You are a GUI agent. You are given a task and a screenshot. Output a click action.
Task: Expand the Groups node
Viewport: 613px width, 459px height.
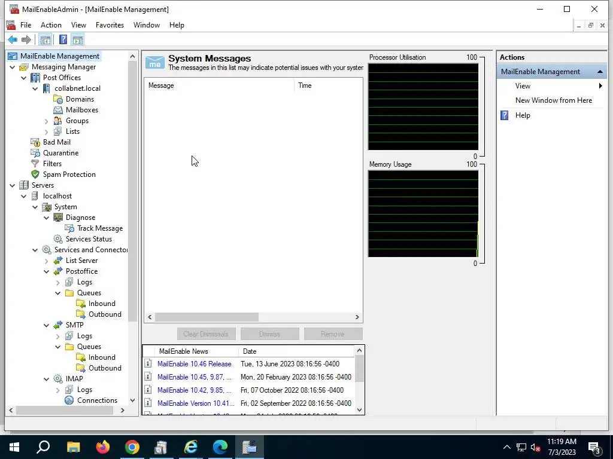47,121
